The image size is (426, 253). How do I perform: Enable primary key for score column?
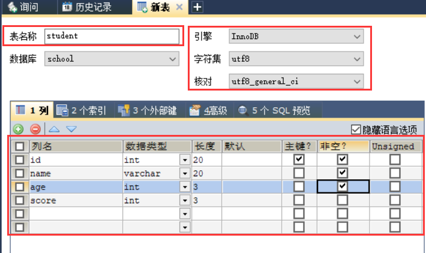[299, 200]
